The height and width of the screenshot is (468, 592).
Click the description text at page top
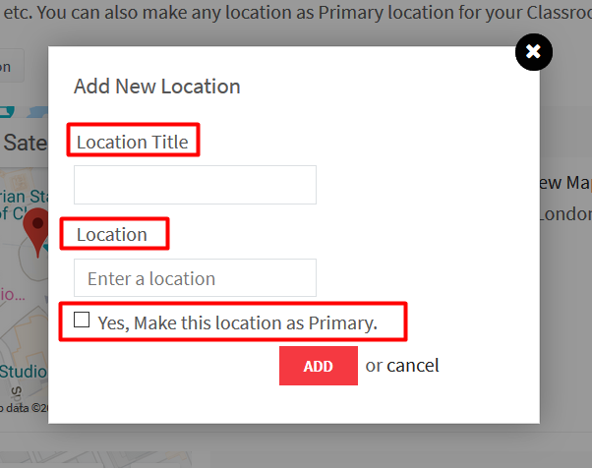click(298, 13)
